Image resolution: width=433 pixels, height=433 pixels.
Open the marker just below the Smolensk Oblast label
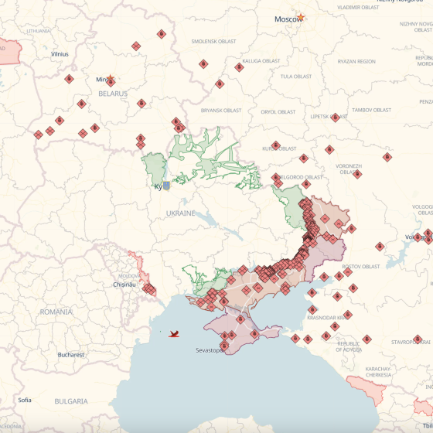[203, 64]
